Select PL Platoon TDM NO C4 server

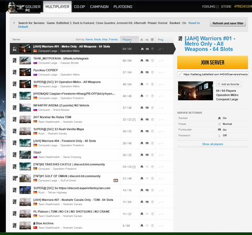point(91,213)
